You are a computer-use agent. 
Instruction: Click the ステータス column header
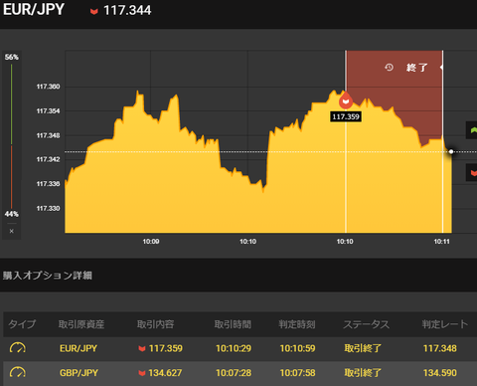click(366, 324)
